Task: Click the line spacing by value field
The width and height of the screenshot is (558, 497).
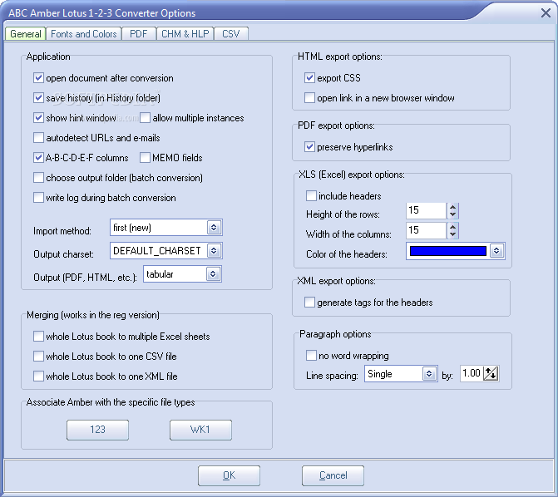Action: click(472, 373)
